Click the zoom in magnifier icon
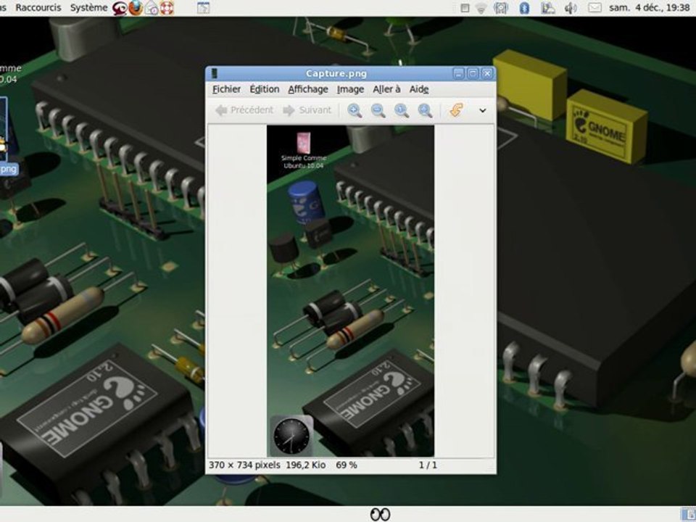 (x=355, y=110)
